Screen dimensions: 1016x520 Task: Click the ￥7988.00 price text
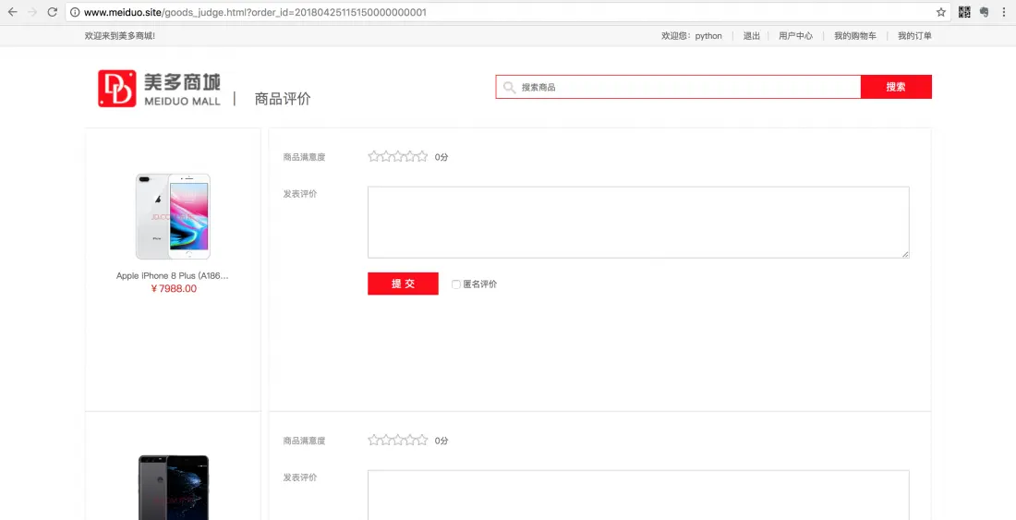tap(173, 289)
